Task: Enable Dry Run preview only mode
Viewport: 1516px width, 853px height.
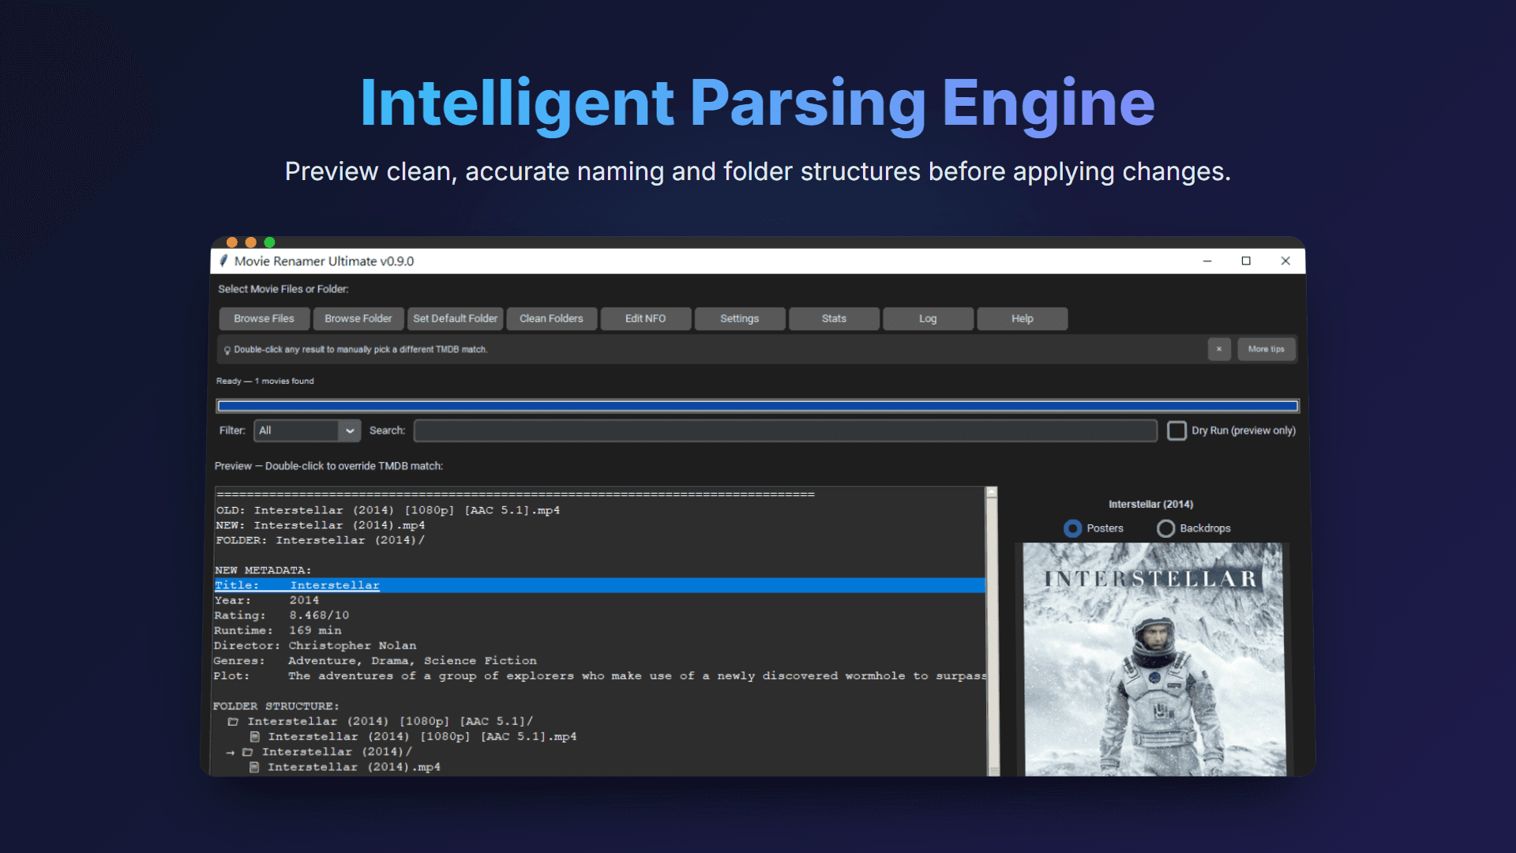Action: pos(1177,430)
